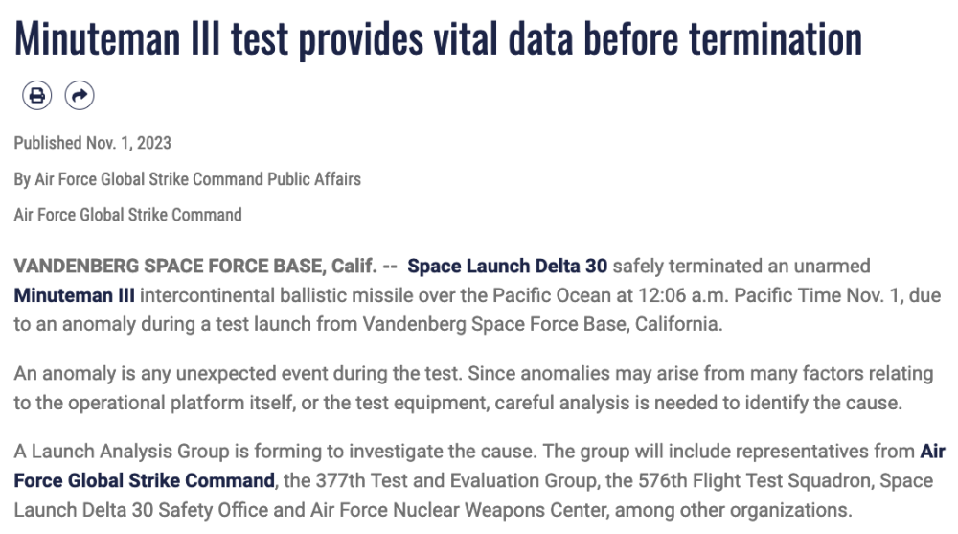Click the 'Pacific Ocean' words

(x=553, y=295)
